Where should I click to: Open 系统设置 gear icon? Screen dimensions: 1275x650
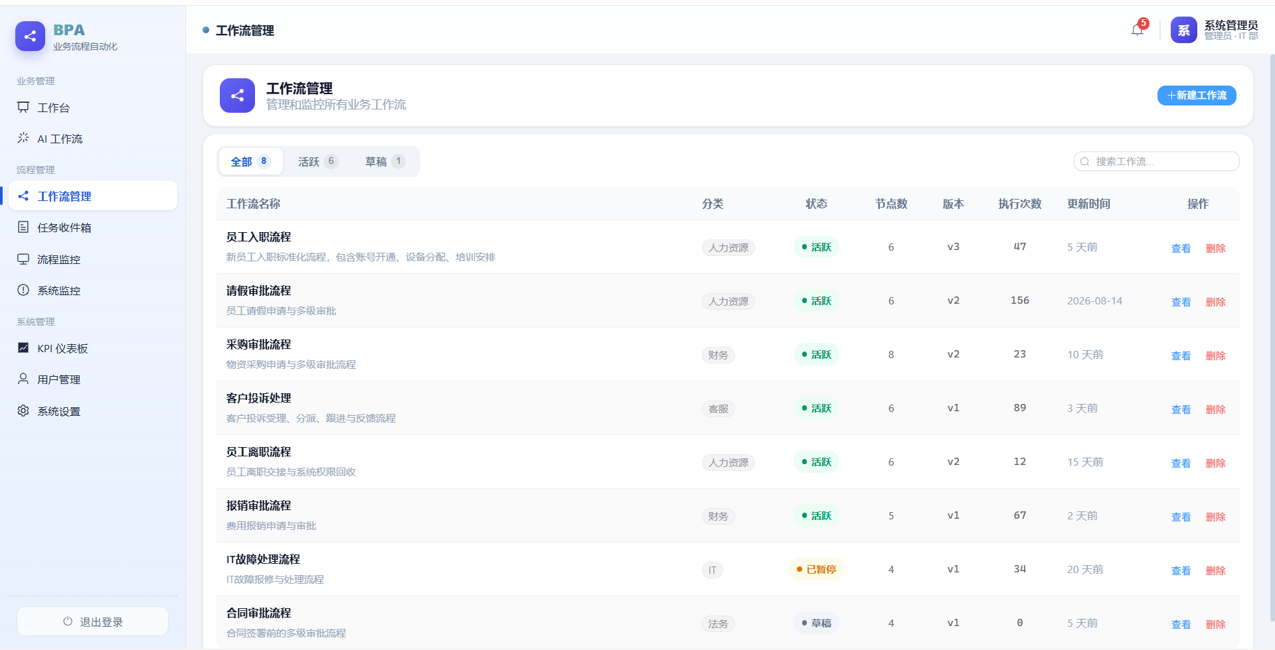tap(23, 411)
